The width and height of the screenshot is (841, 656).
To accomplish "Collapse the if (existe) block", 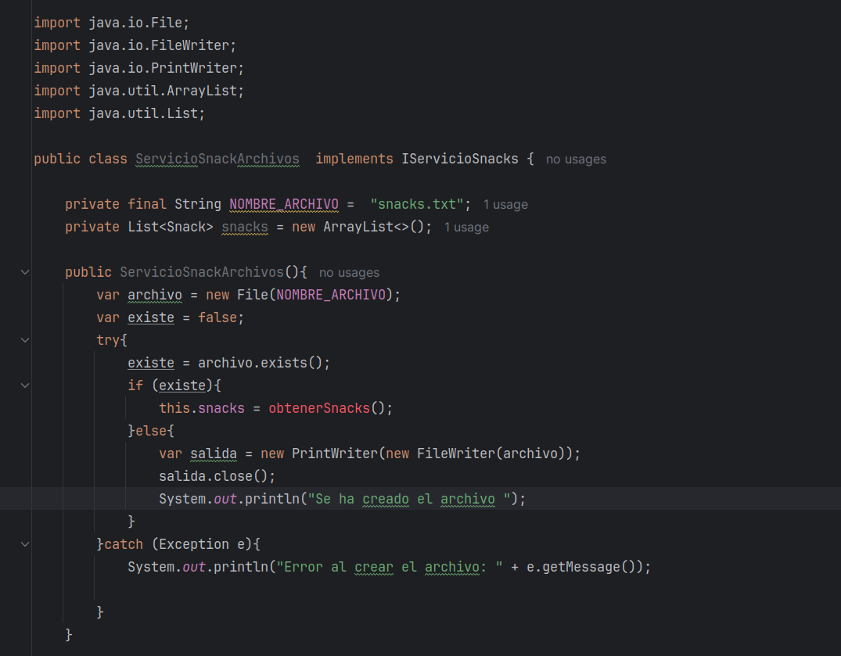I will (x=24, y=385).
